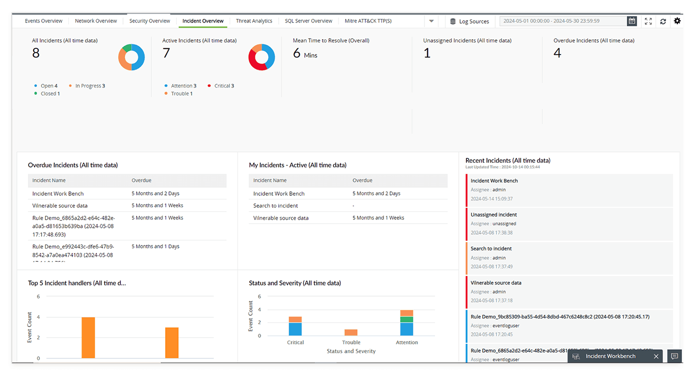Click the Incident Workbench panel icon

coord(576,356)
